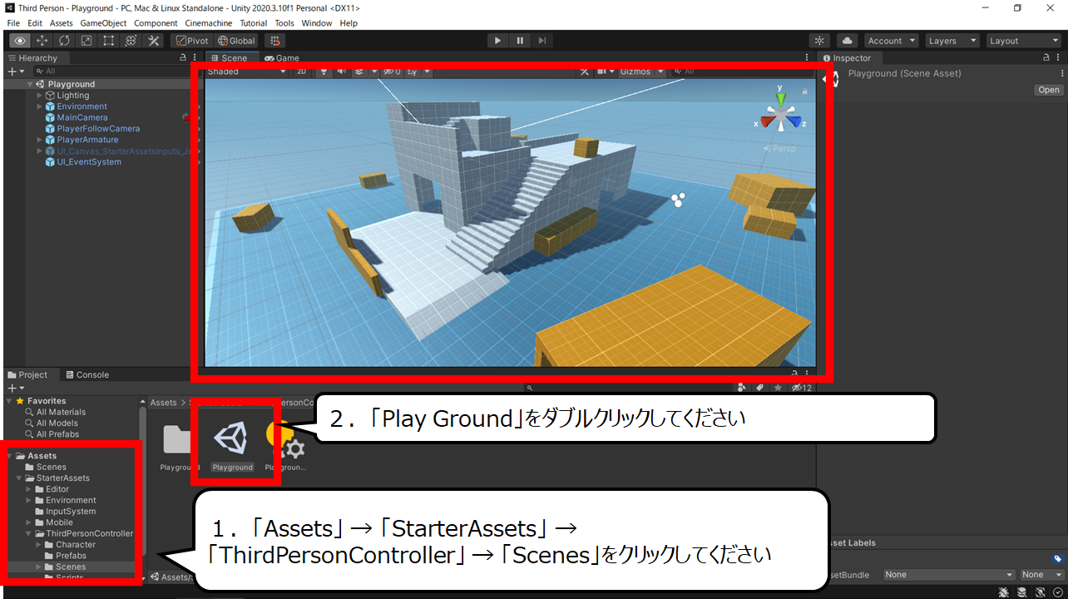Open the Layout dropdown

coord(1022,40)
